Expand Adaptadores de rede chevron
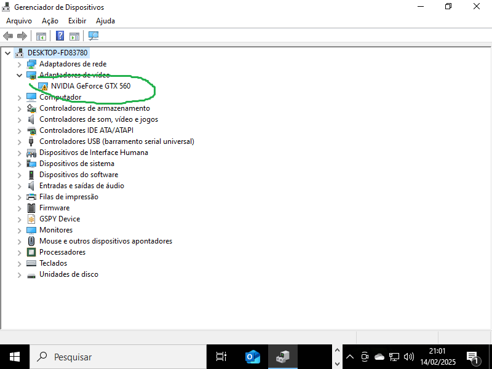 point(20,65)
